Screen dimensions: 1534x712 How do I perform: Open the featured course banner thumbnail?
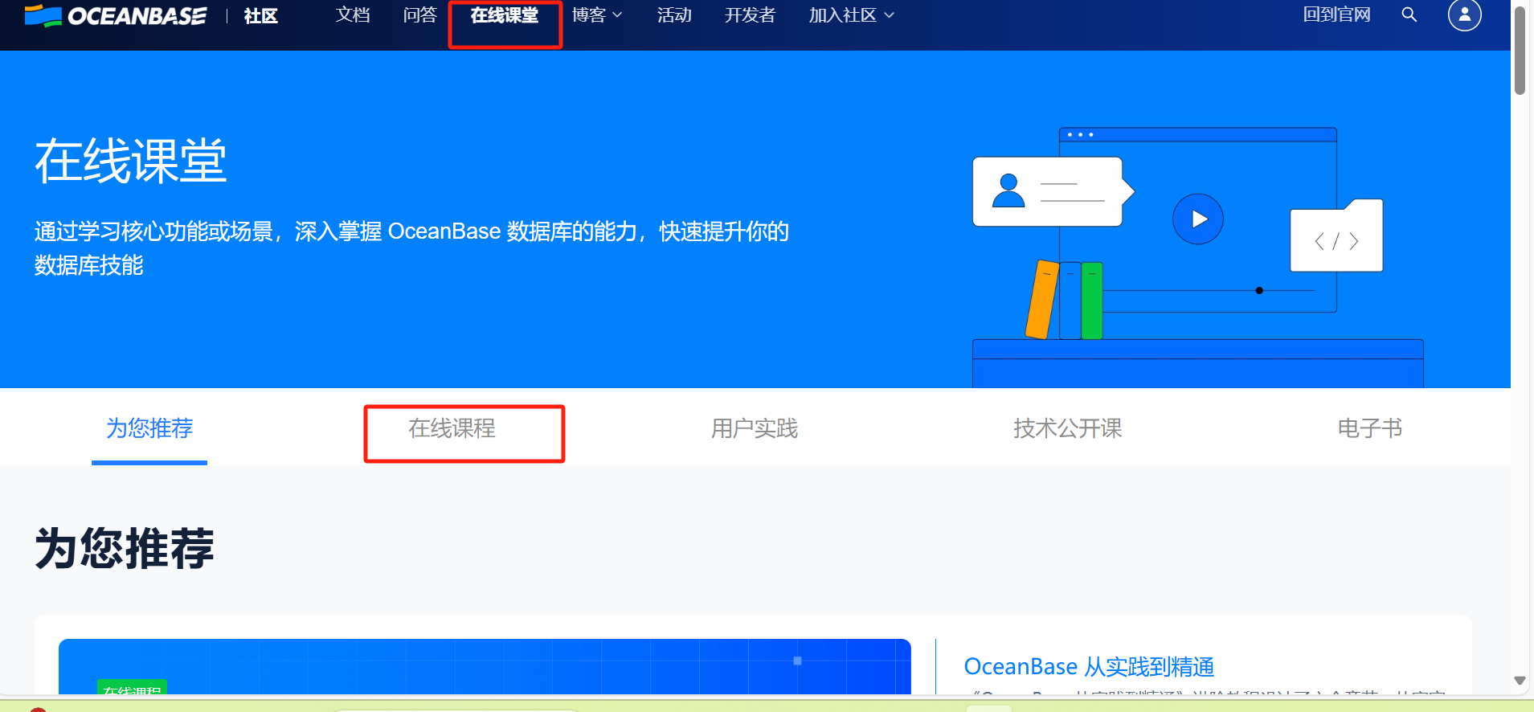point(485,667)
